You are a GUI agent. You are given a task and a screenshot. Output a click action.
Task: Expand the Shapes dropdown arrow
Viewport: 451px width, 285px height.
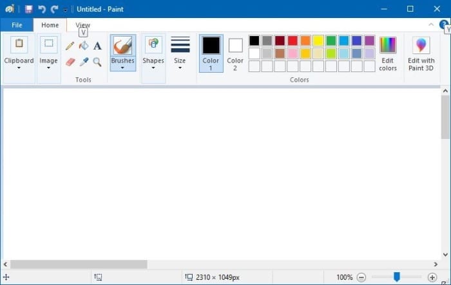tap(153, 68)
